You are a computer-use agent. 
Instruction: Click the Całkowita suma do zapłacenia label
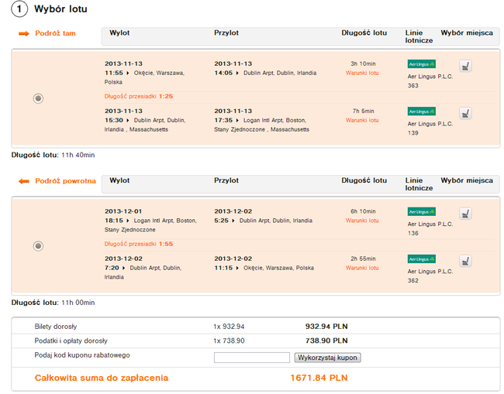coord(102,378)
